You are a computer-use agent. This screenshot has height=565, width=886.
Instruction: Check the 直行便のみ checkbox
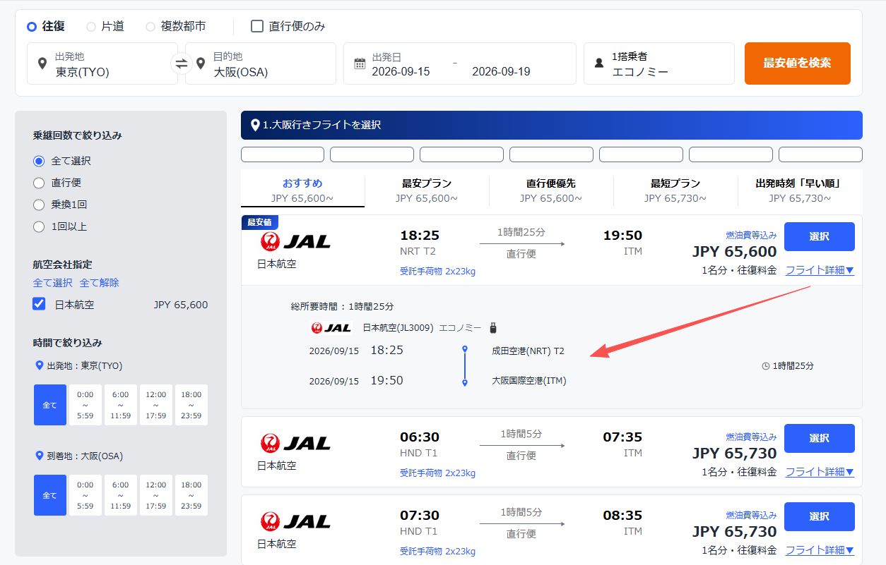tap(257, 26)
